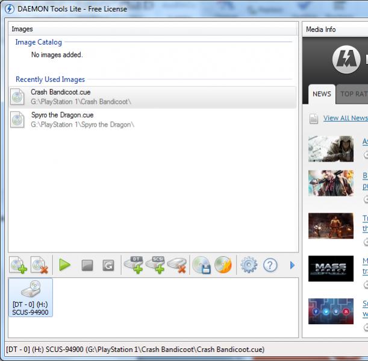Viewport: 368px width, 361px height.
Task: Click the Remount All Images icon
Action: tap(108, 265)
